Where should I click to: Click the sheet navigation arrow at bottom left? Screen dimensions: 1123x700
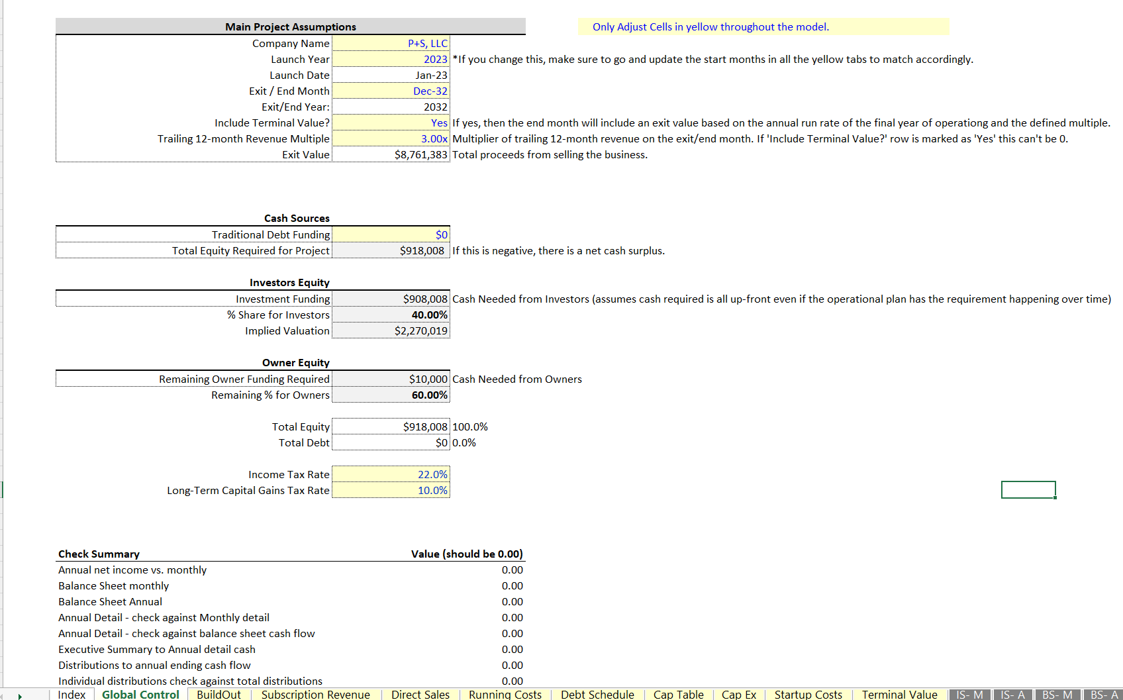click(21, 695)
